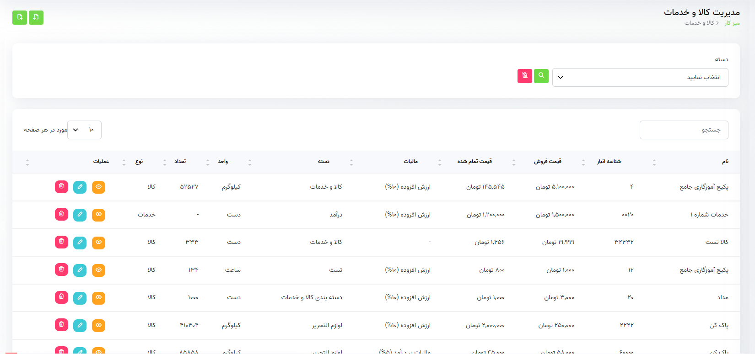This screenshot has height=354, width=755.
Task: Sort by the شناسه انبار column header
Action: click(x=609, y=162)
